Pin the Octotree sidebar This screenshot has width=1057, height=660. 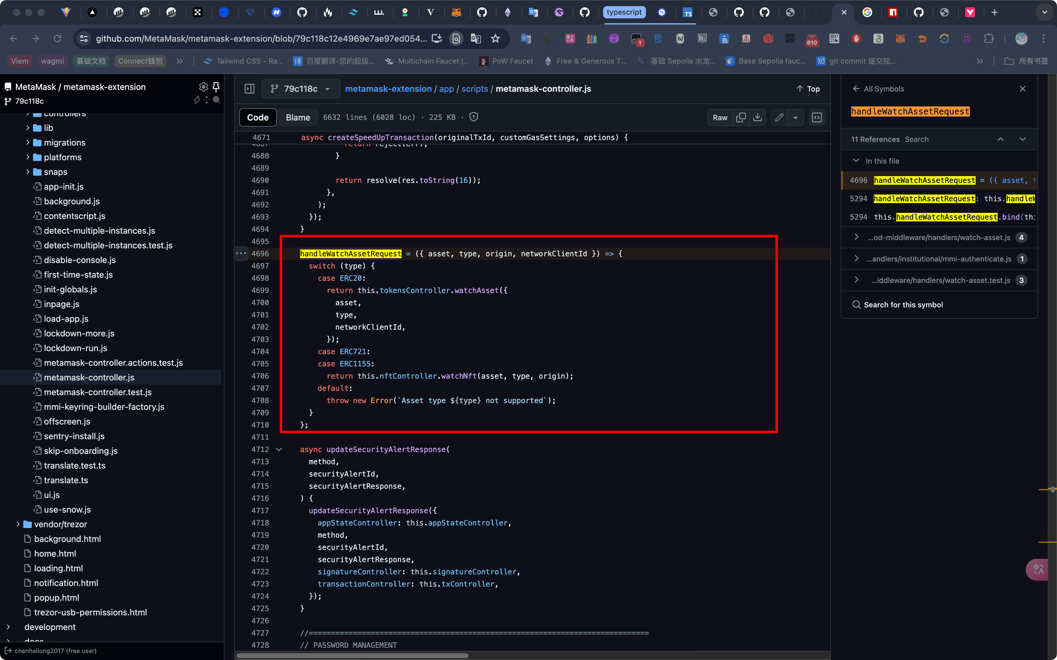point(216,87)
